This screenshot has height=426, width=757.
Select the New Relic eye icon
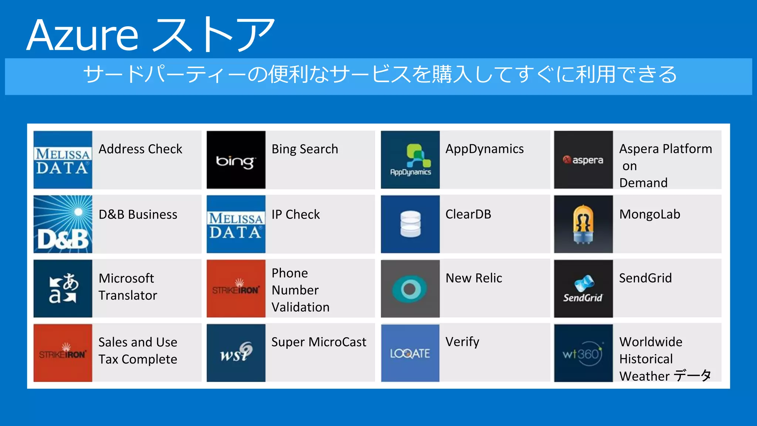click(x=410, y=288)
